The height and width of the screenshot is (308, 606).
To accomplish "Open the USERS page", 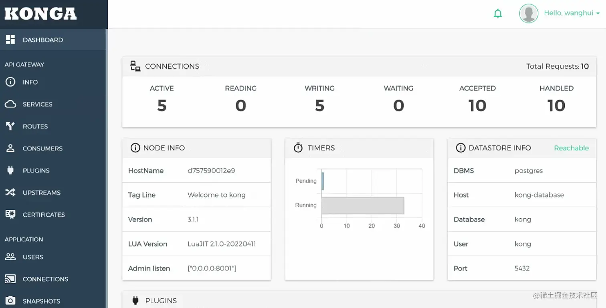I will pyautogui.click(x=53, y=257).
